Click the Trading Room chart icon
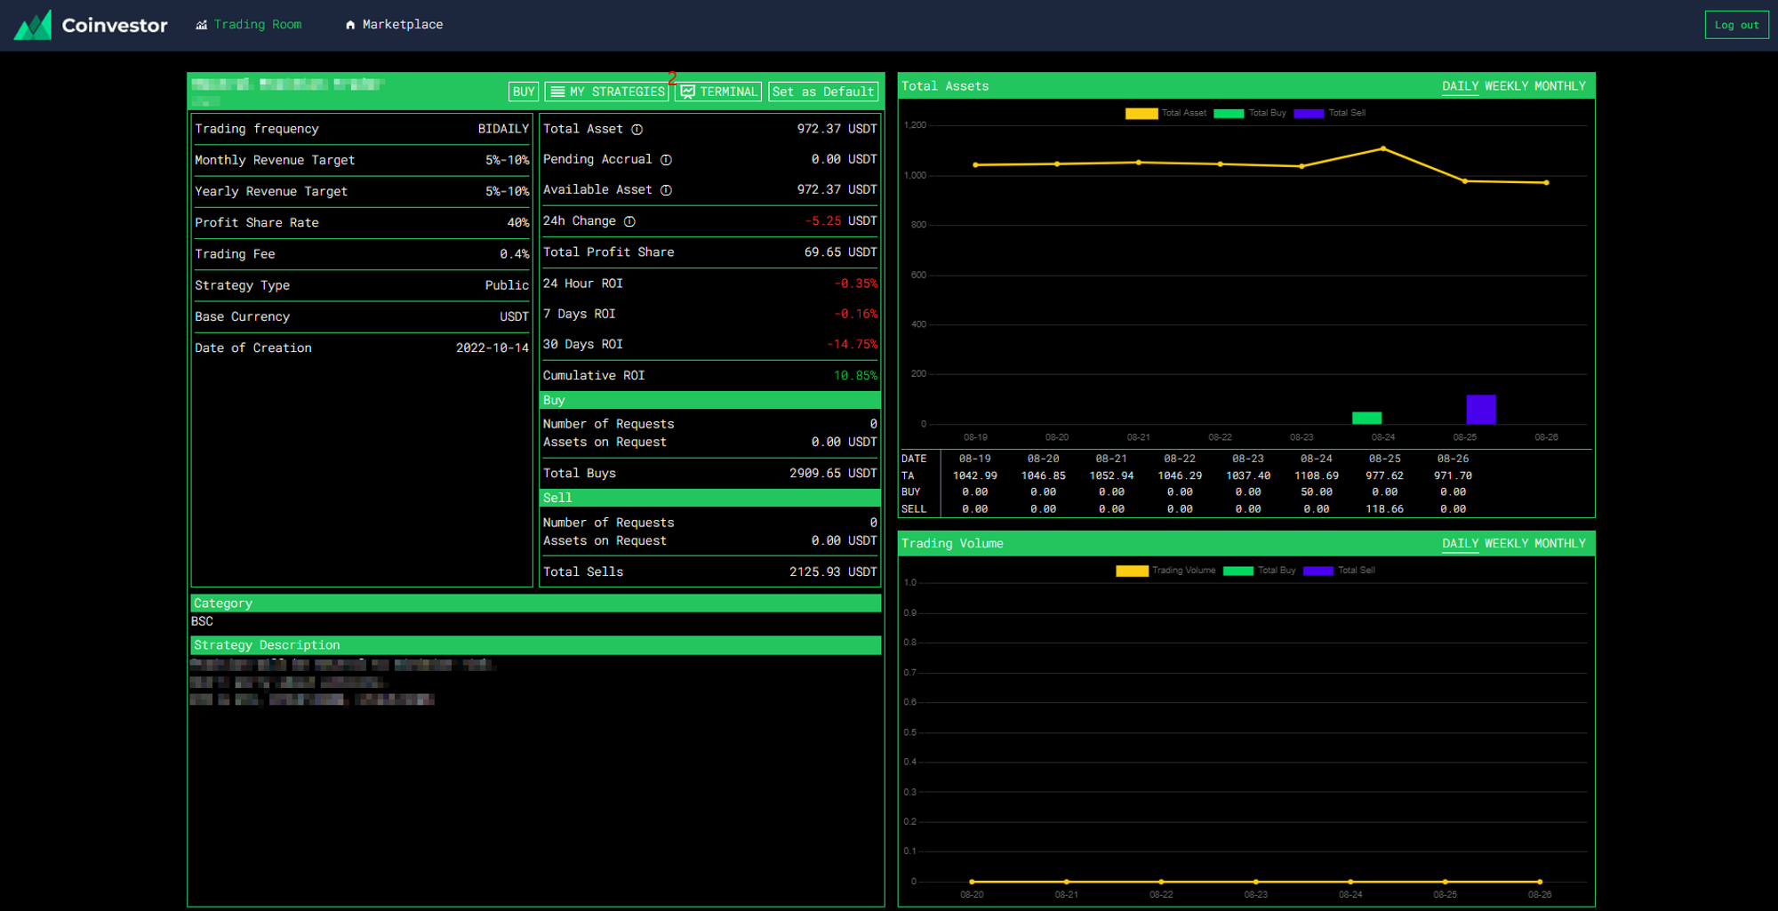The height and width of the screenshot is (911, 1778). tap(202, 25)
